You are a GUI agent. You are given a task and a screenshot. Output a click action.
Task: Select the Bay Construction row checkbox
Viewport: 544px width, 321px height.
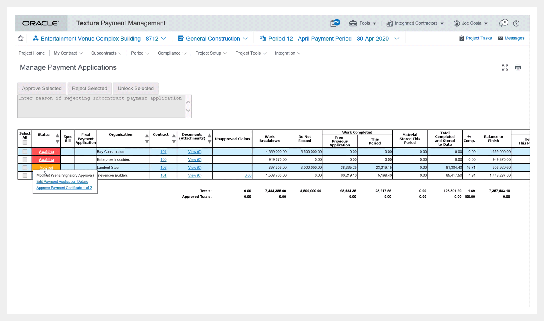tap(25, 152)
